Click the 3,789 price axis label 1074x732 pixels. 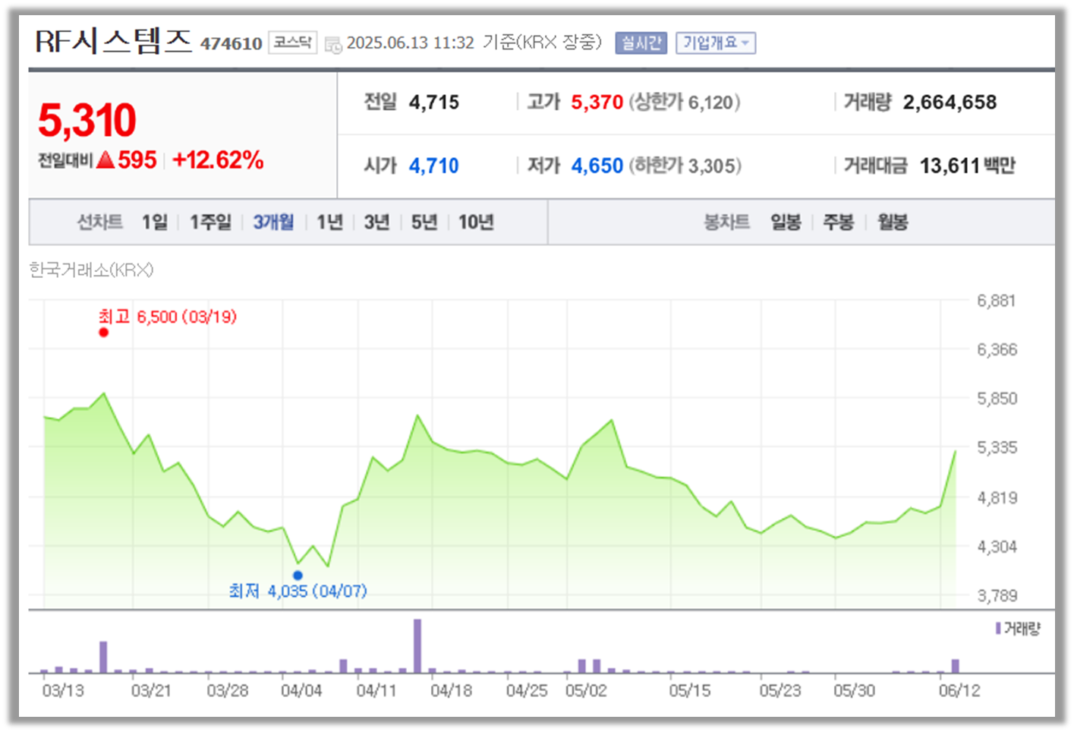click(997, 595)
